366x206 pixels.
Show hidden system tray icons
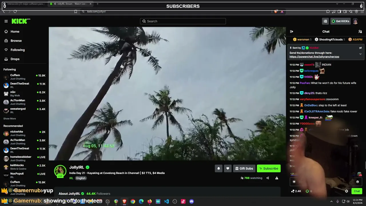pyautogui.click(x=331, y=201)
